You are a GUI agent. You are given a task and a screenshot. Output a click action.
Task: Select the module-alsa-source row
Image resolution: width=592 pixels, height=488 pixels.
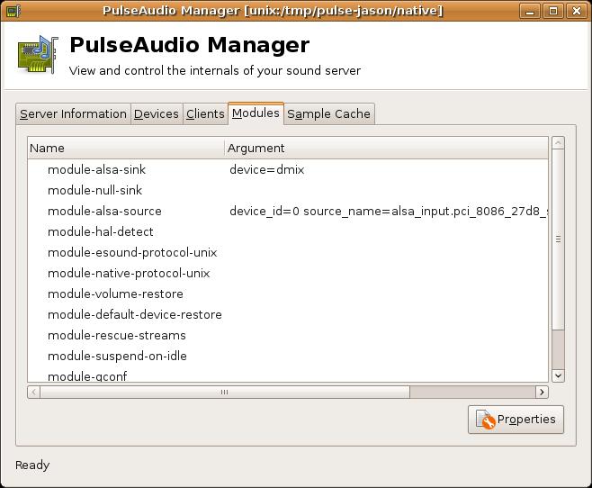pos(288,212)
